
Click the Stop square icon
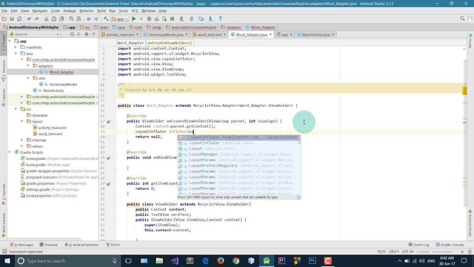click(x=172, y=19)
